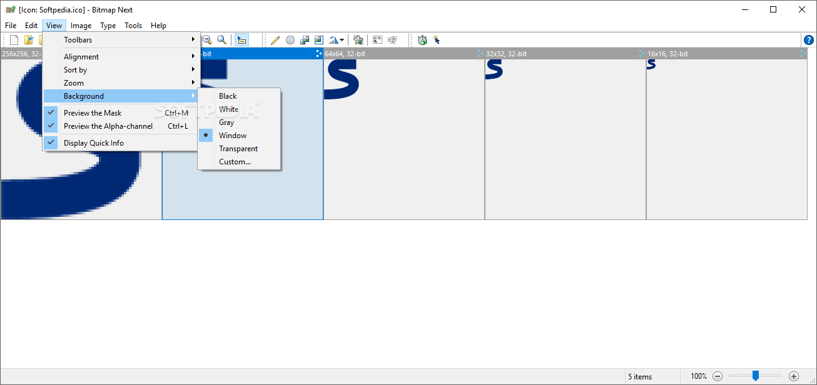The image size is (817, 385).
Task: Click the handle icon on 64x64 header
Action: [x=480, y=54]
